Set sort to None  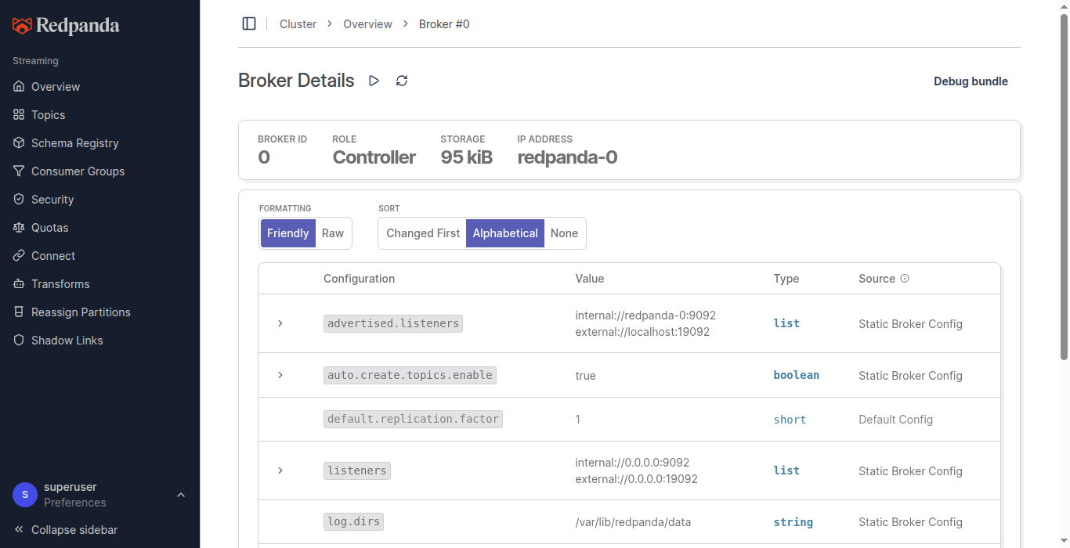[x=564, y=233]
